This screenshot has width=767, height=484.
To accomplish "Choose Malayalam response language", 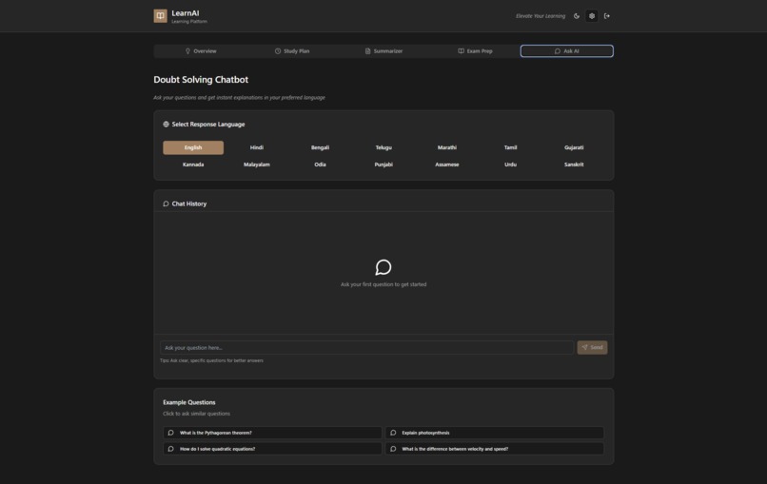I will [x=257, y=165].
